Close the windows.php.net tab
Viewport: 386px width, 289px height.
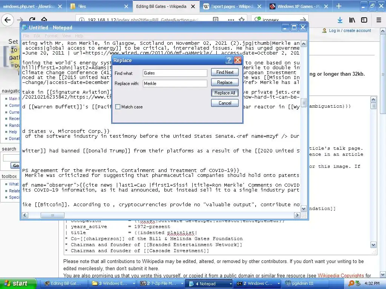pos(60,6)
